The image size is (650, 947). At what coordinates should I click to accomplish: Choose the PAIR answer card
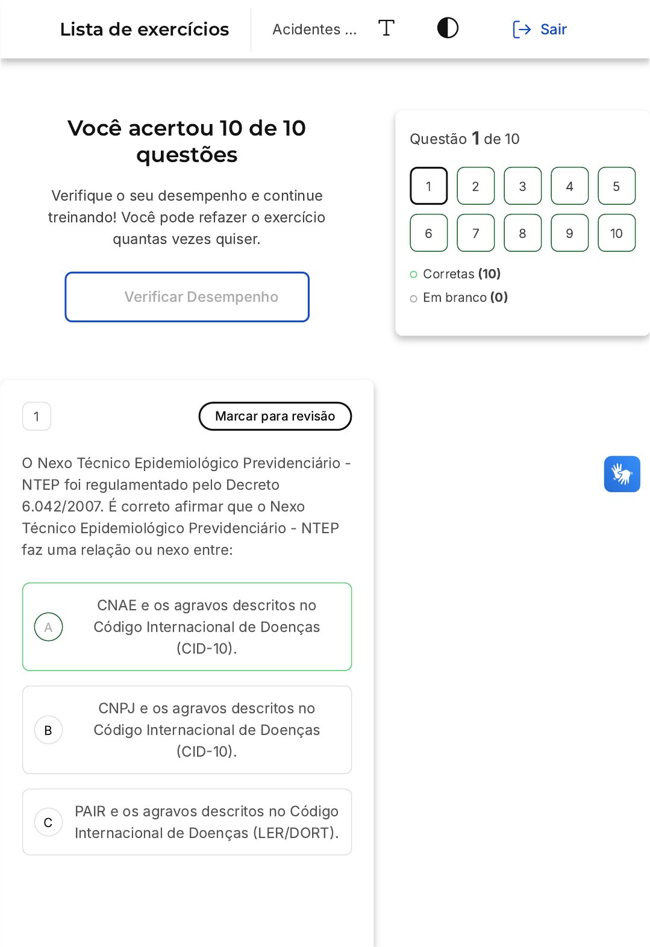pos(207,822)
